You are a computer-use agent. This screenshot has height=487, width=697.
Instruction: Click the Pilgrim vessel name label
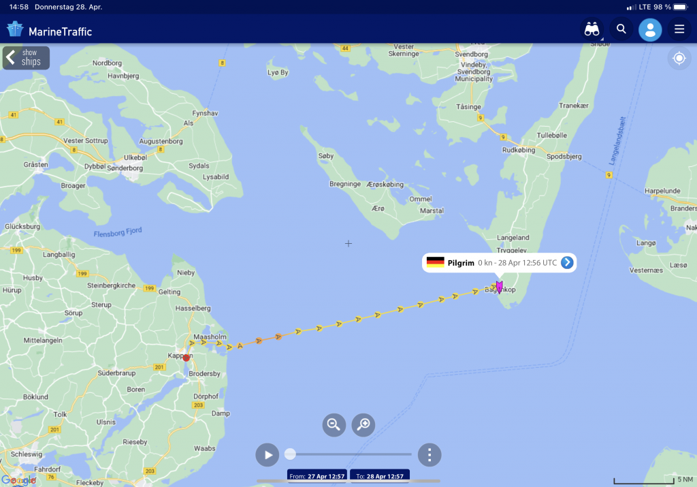461,263
